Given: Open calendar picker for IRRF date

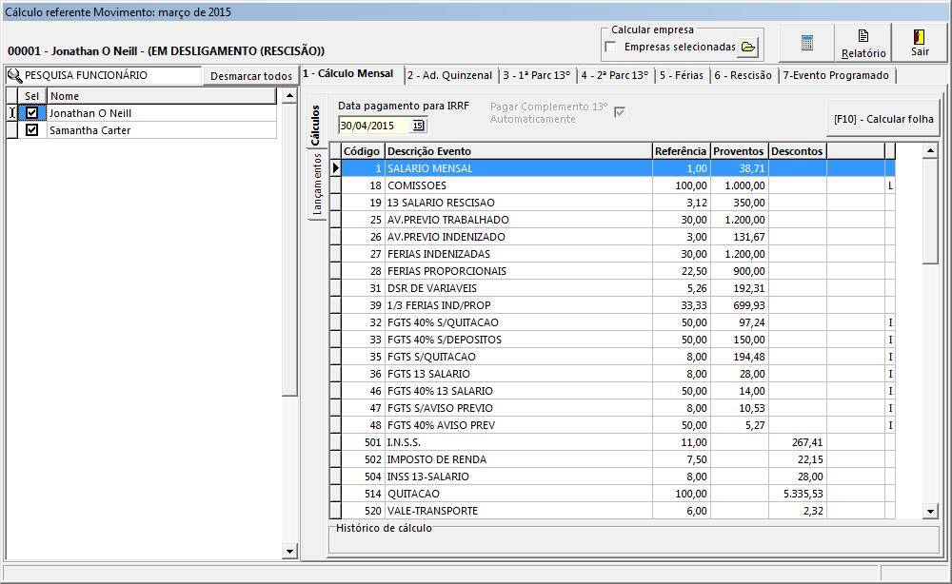Looking at the screenshot, I should pyautogui.click(x=418, y=126).
